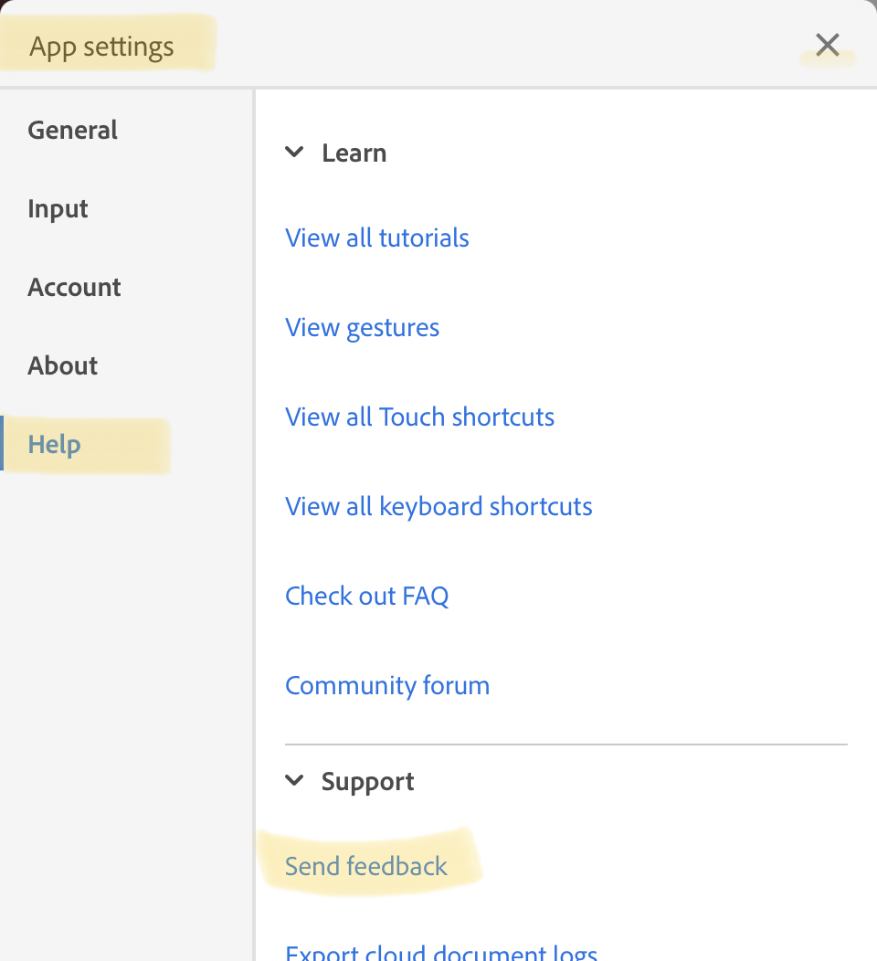Open the Check out FAQ link
The height and width of the screenshot is (961, 877).
(366, 596)
